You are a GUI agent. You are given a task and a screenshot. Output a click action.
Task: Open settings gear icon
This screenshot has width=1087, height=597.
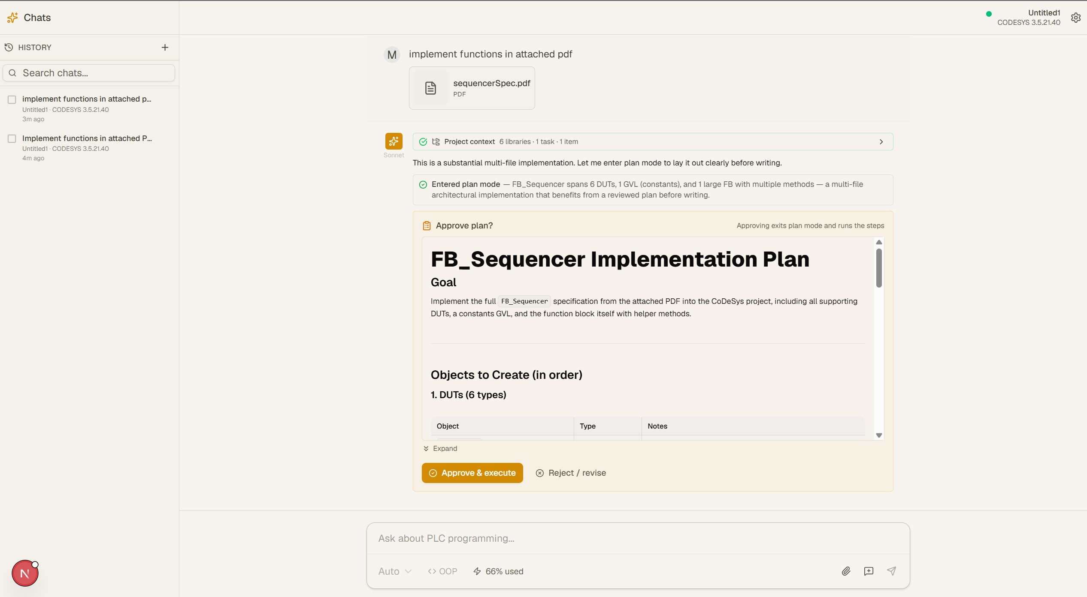pos(1075,18)
